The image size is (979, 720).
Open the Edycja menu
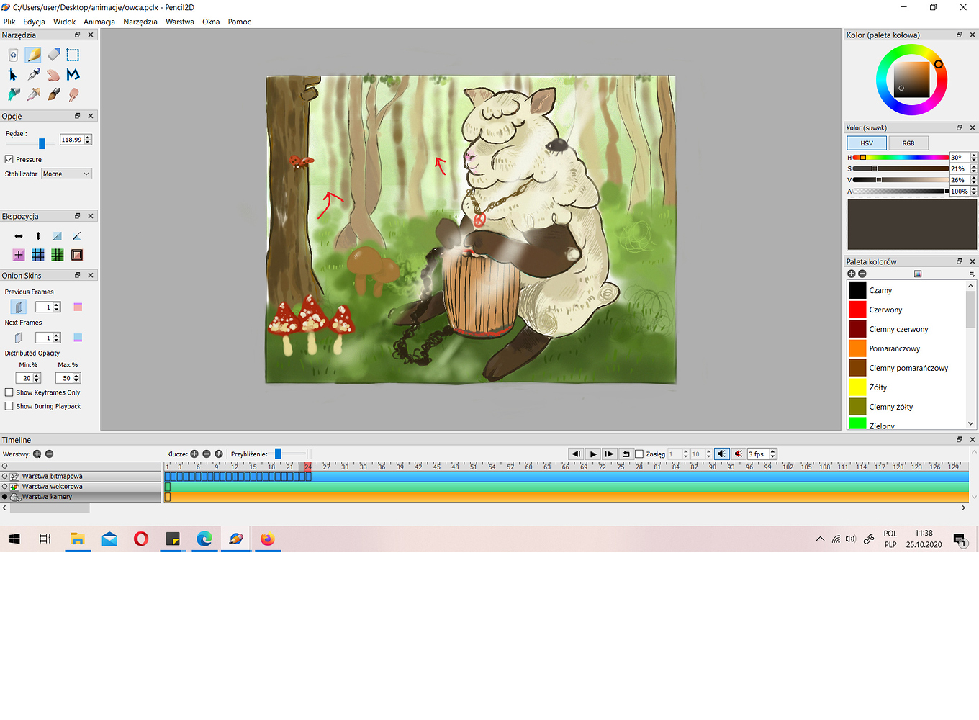pos(34,22)
